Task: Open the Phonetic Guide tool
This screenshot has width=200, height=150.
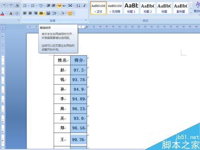Action: 11,6
